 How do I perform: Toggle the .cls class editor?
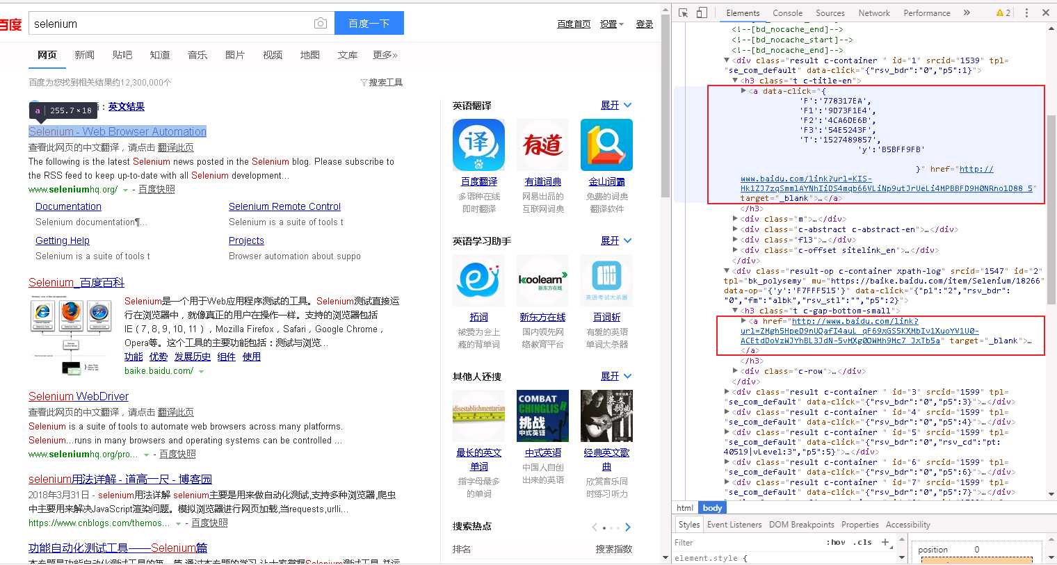(864, 542)
